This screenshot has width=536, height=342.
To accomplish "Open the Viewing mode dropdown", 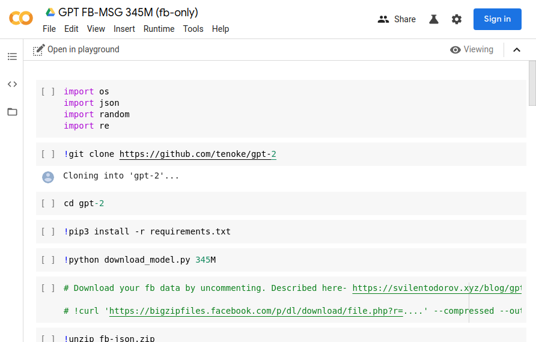I will point(472,50).
